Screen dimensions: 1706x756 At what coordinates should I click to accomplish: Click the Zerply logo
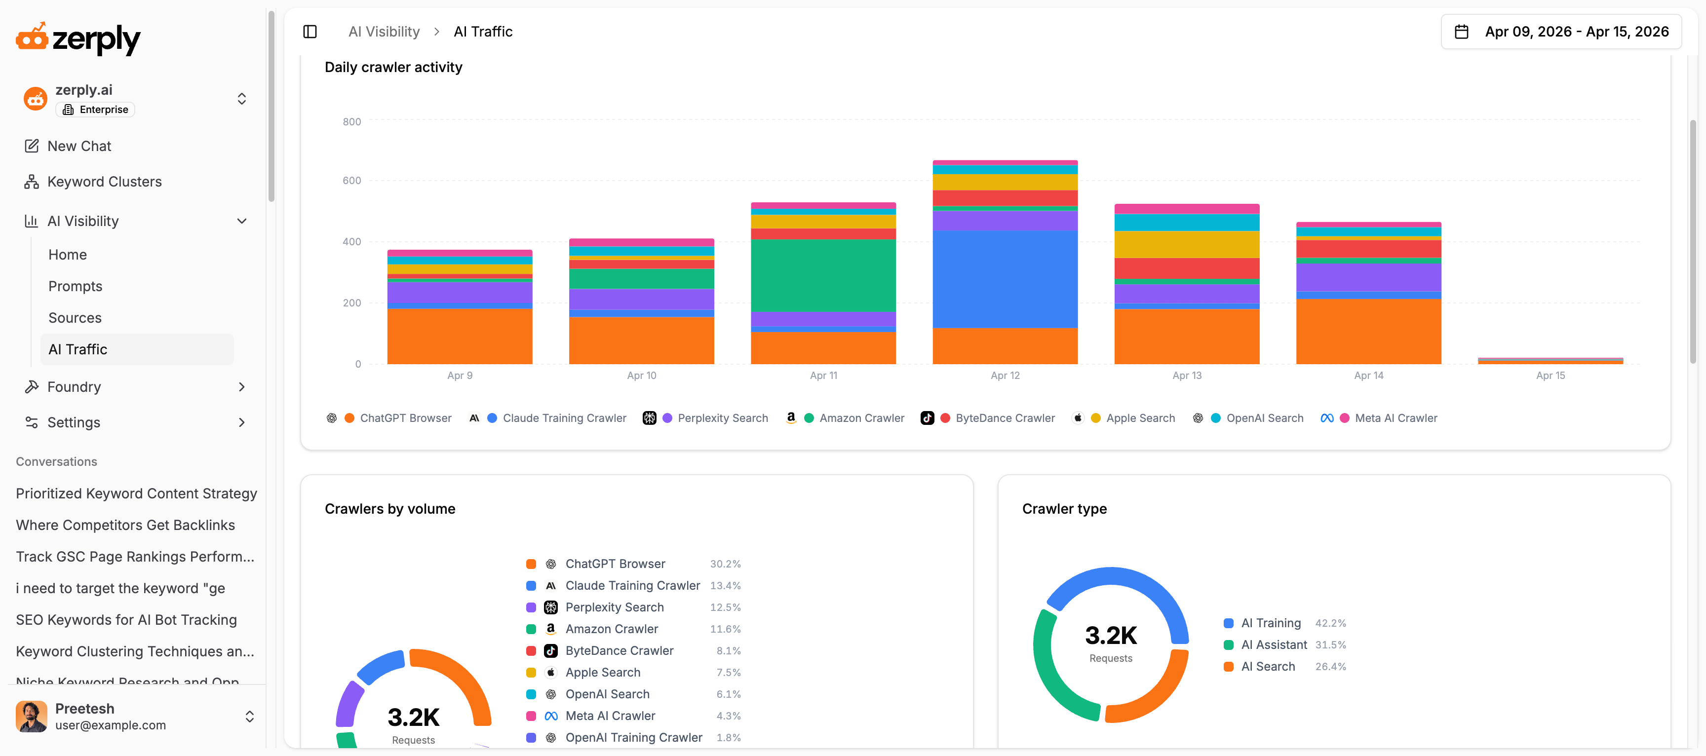pyautogui.click(x=78, y=38)
